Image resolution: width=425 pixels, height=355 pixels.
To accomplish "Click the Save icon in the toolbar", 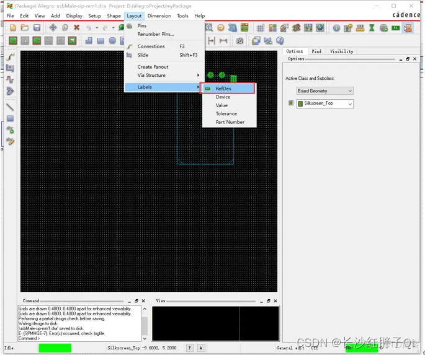I will click(37, 28).
